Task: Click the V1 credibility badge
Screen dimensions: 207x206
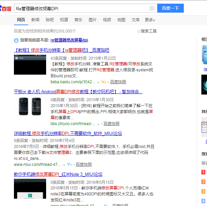Action: [69, 165]
